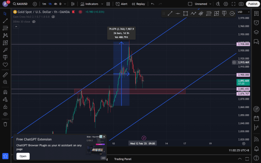Image resolution: width=261 pixels, height=163 pixels.
Task: Open the chats panel
Action: pyautogui.click(x=256, y=42)
